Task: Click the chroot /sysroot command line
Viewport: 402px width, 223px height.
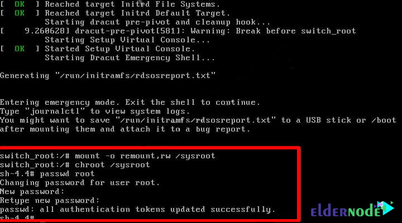Action: (75, 165)
